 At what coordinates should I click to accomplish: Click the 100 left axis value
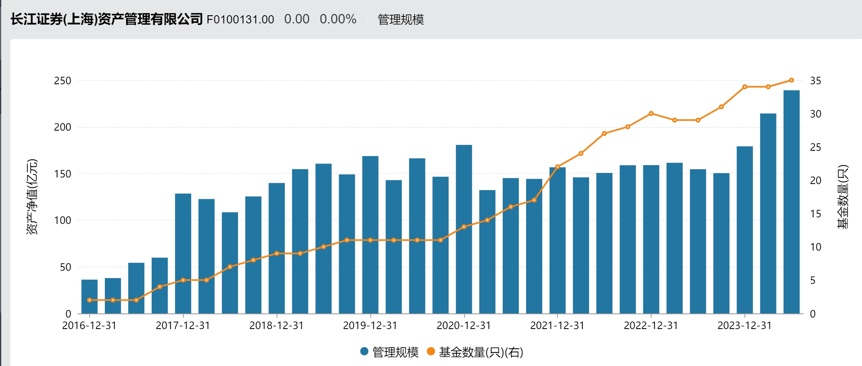coord(62,220)
